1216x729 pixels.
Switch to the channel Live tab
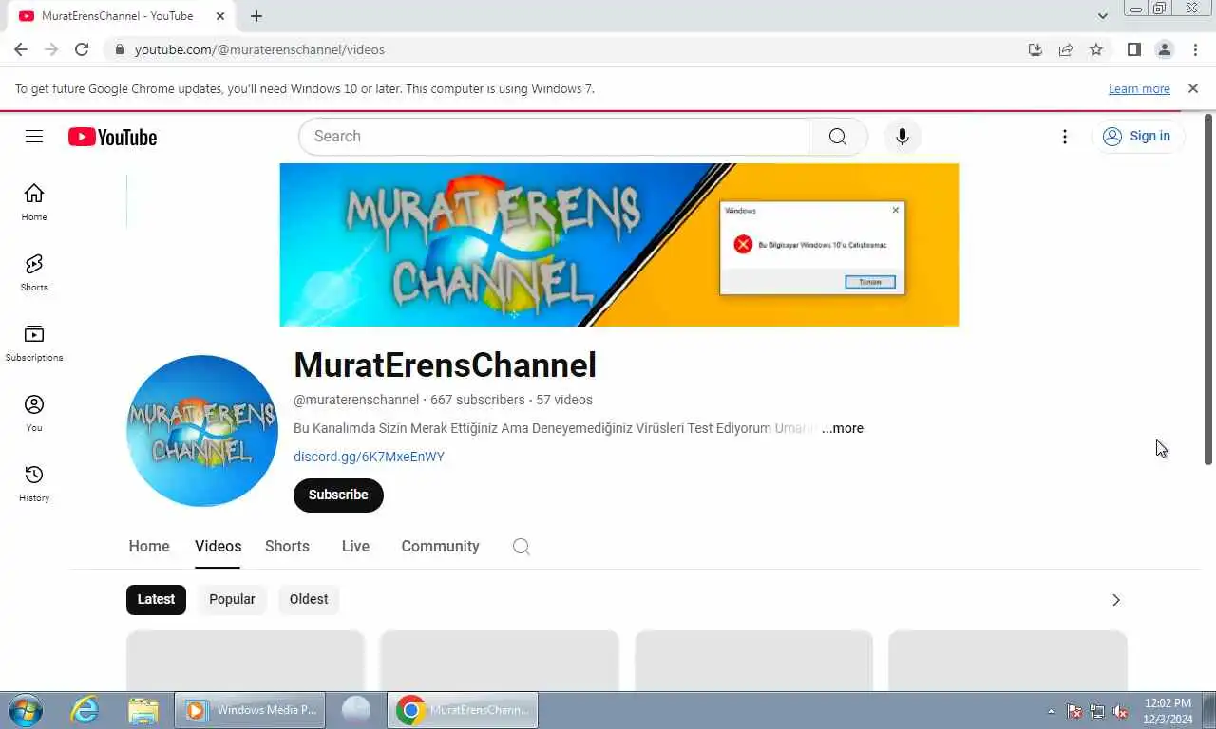tap(355, 547)
